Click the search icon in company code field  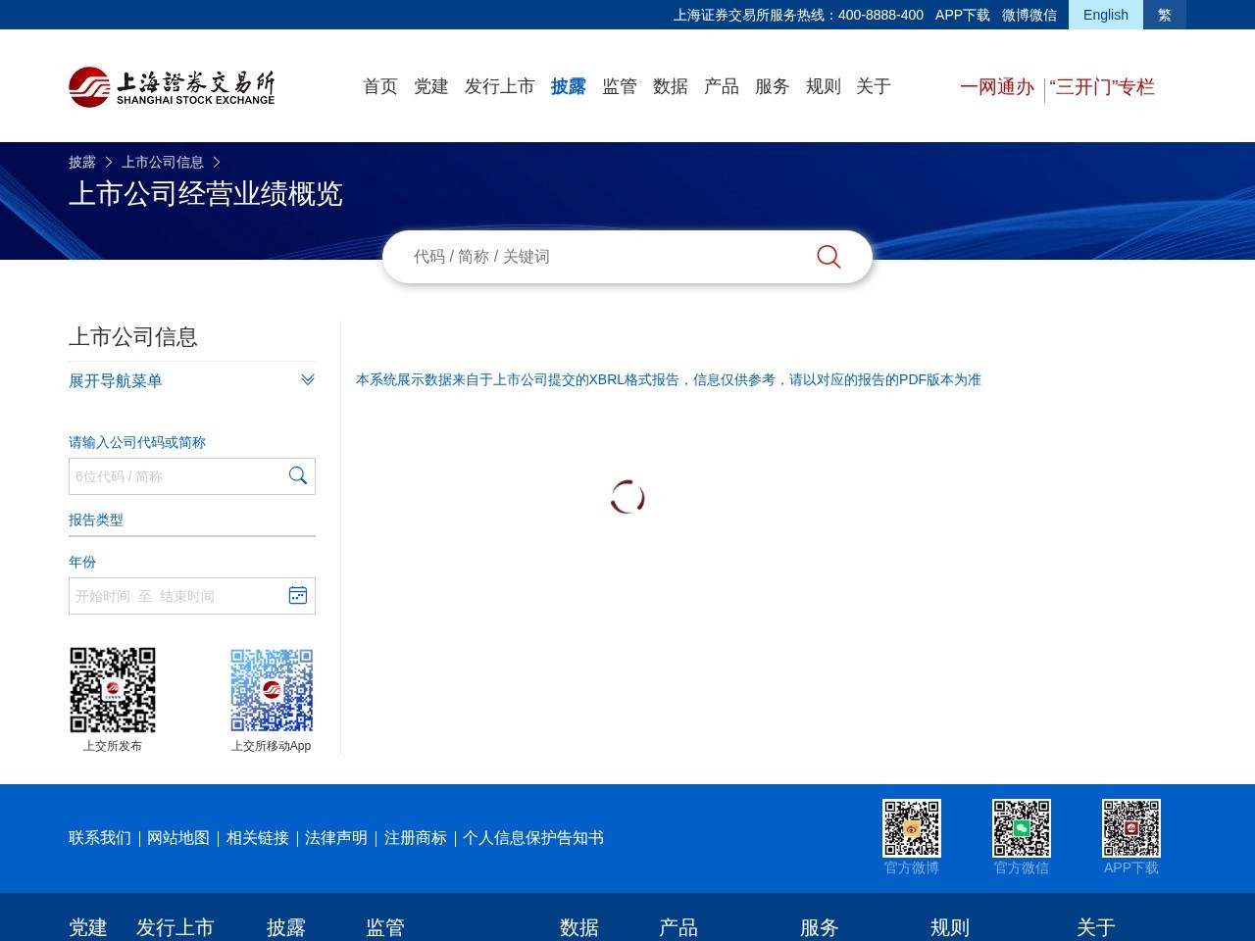(298, 475)
